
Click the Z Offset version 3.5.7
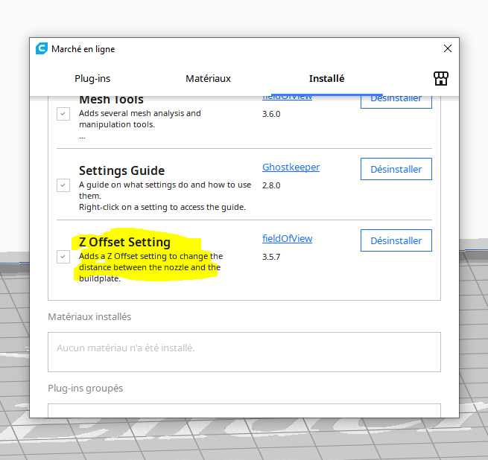pyautogui.click(x=271, y=257)
